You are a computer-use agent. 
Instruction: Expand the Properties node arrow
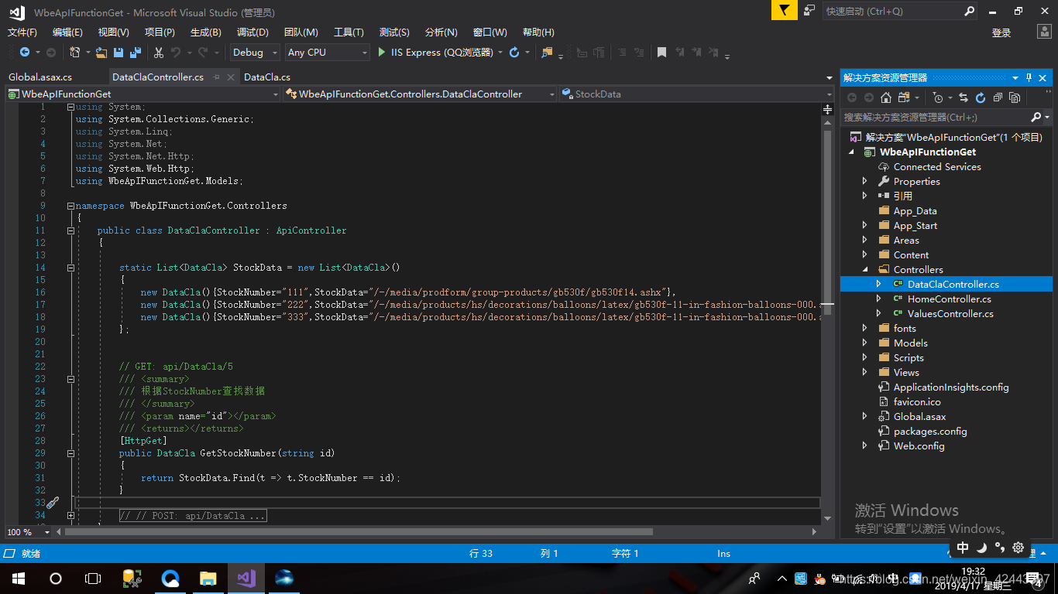click(865, 182)
